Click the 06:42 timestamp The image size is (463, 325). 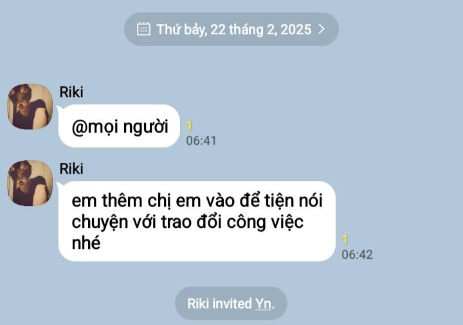[357, 255]
